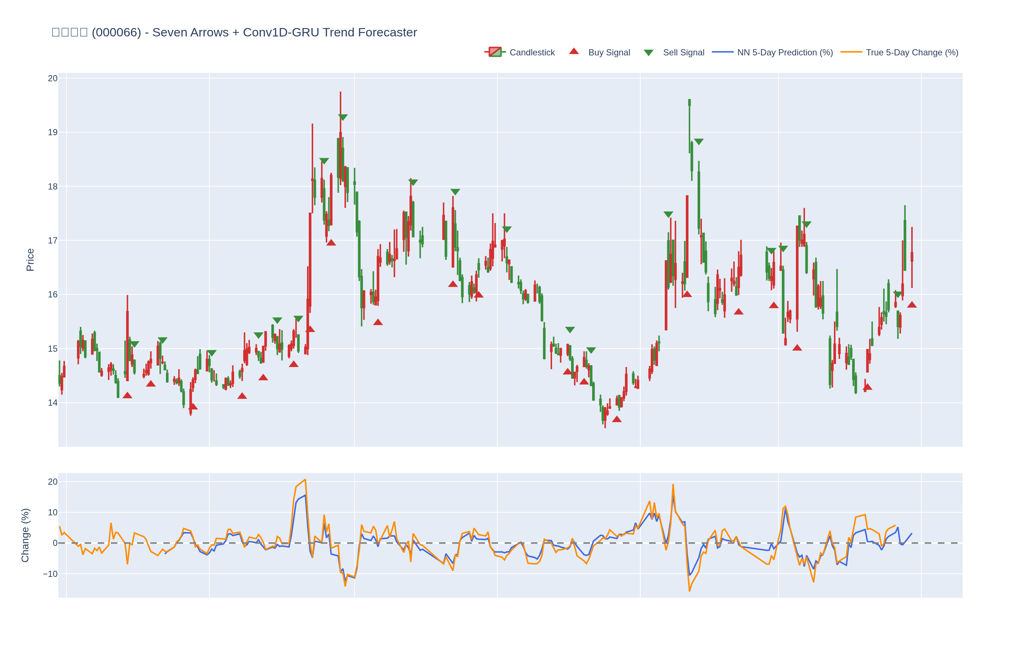Click the orange line's deepest trough below -10
This screenshot has width=1021, height=656.
[689, 590]
